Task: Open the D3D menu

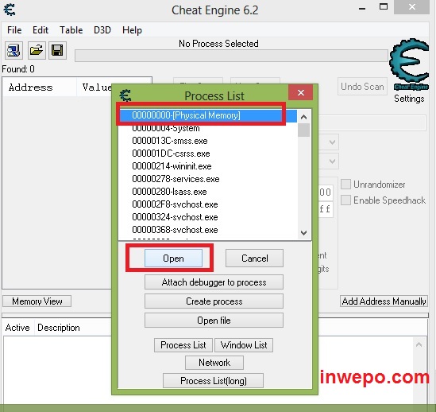Action: [102, 30]
